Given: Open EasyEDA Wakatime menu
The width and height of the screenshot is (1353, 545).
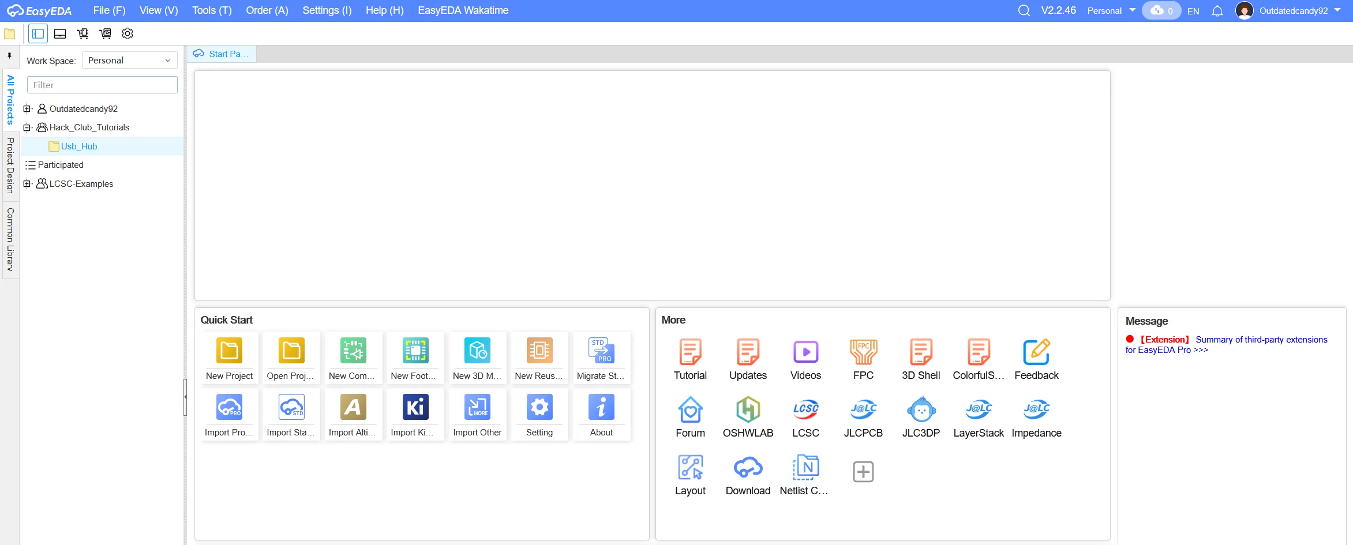Looking at the screenshot, I should [x=463, y=10].
